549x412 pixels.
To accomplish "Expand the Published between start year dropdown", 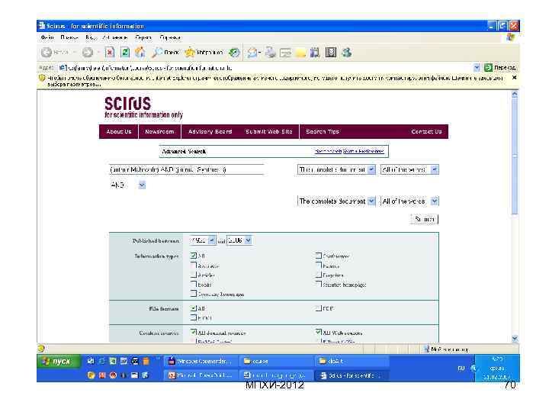I will (x=211, y=240).
